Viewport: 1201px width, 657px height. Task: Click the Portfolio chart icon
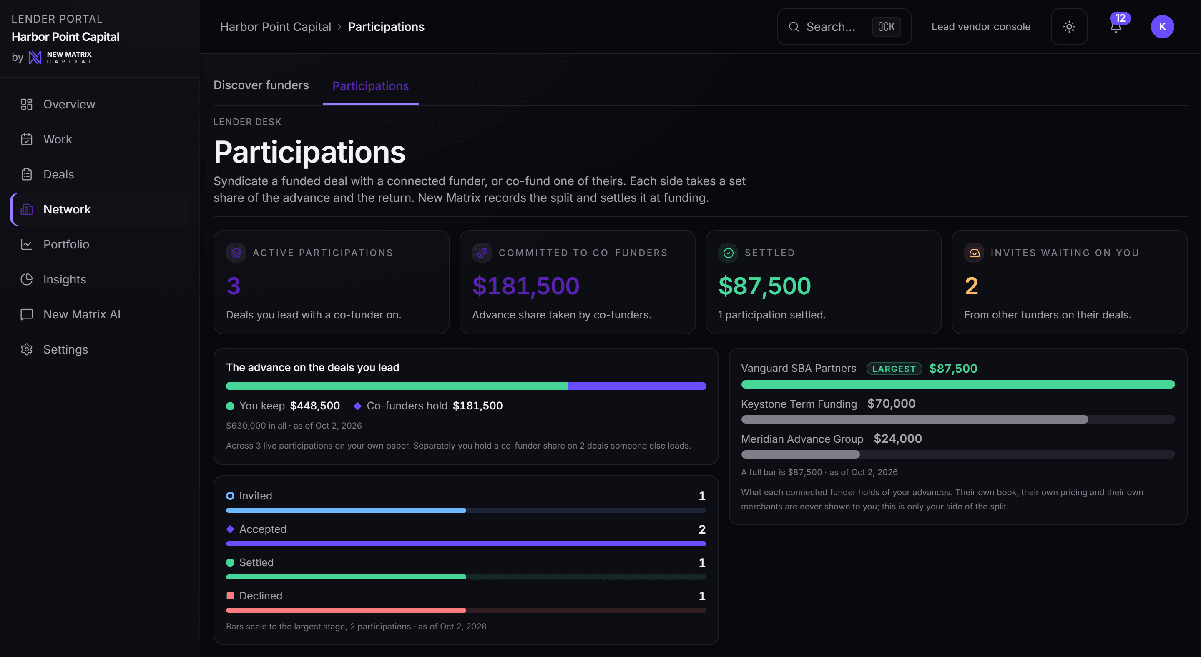pyautogui.click(x=27, y=244)
